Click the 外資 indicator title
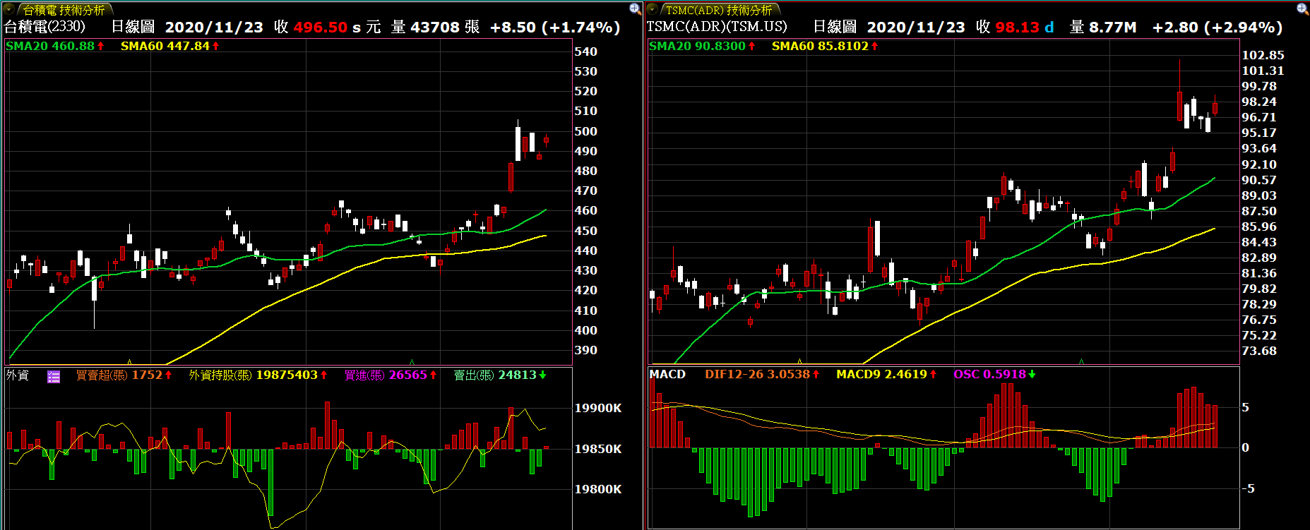 [x=18, y=375]
